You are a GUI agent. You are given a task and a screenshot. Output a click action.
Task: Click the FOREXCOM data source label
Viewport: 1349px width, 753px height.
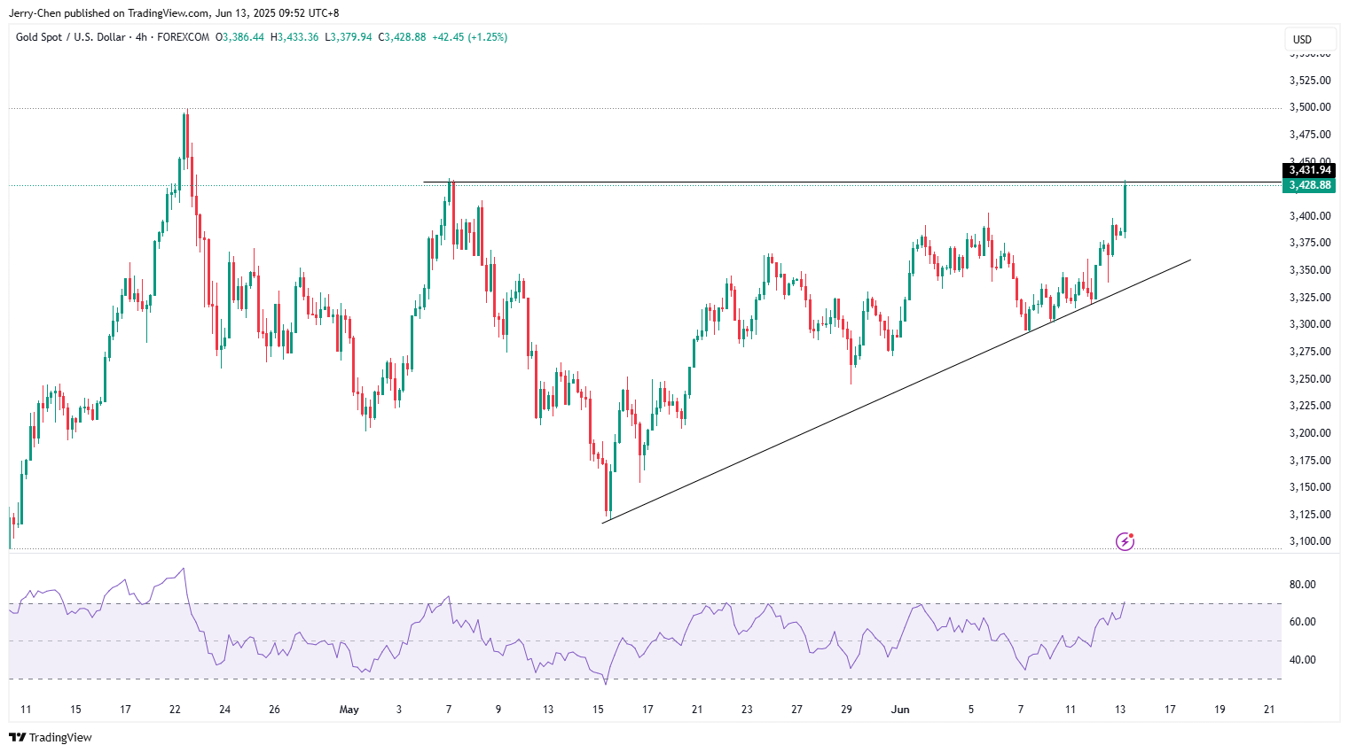coord(184,37)
